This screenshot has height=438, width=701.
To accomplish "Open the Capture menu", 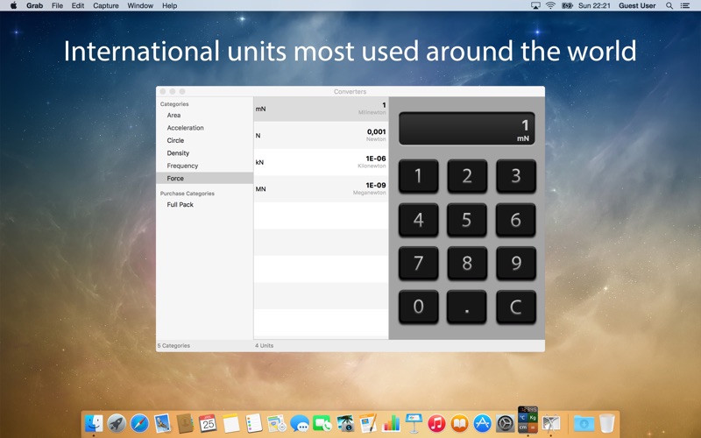I will pos(106,5).
